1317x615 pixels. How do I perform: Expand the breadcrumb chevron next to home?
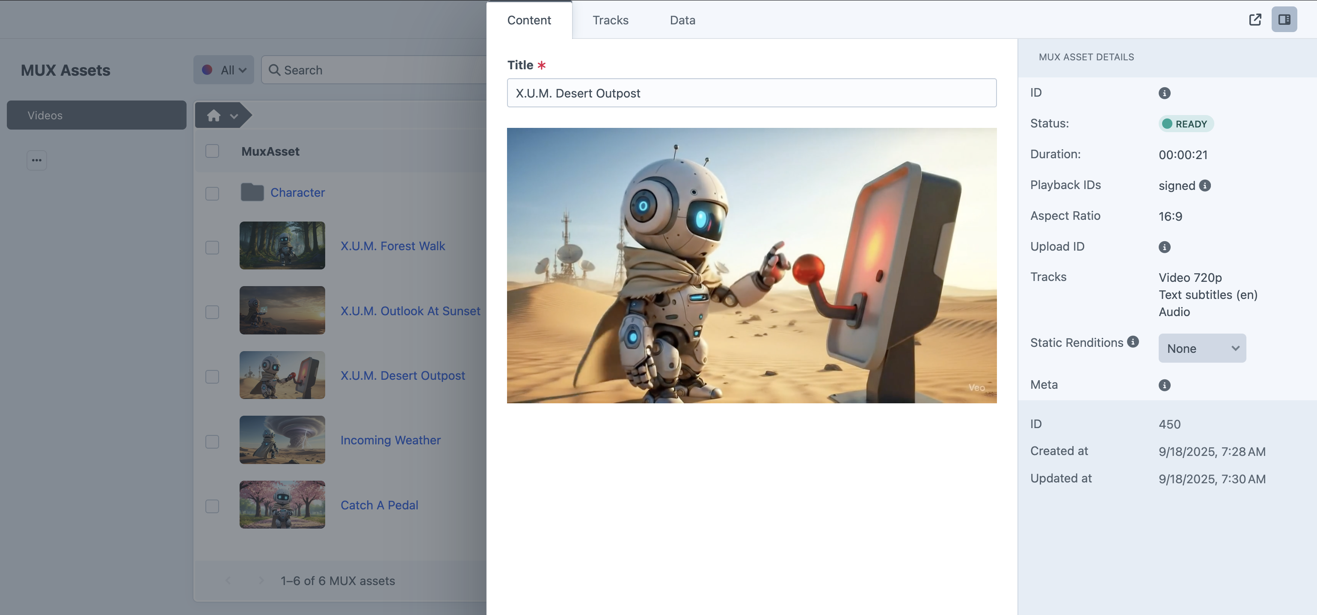pyautogui.click(x=234, y=116)
